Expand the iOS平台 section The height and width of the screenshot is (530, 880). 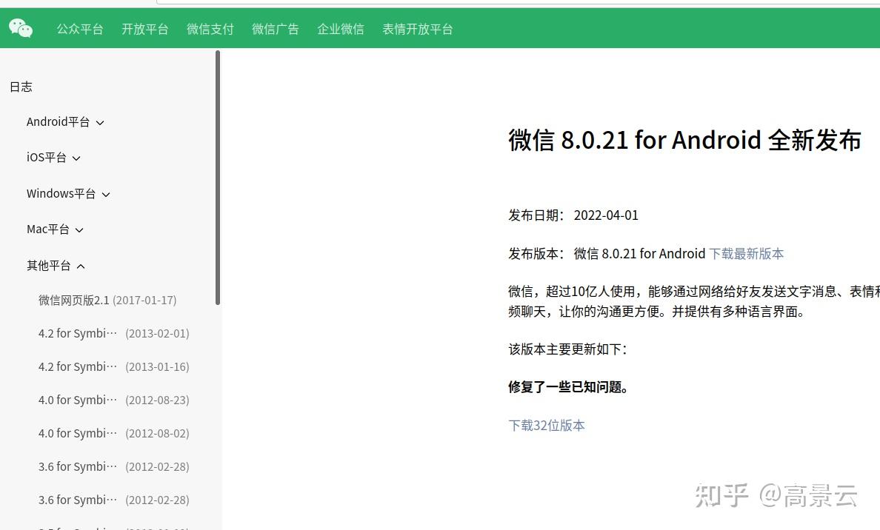tap(53, 158)
